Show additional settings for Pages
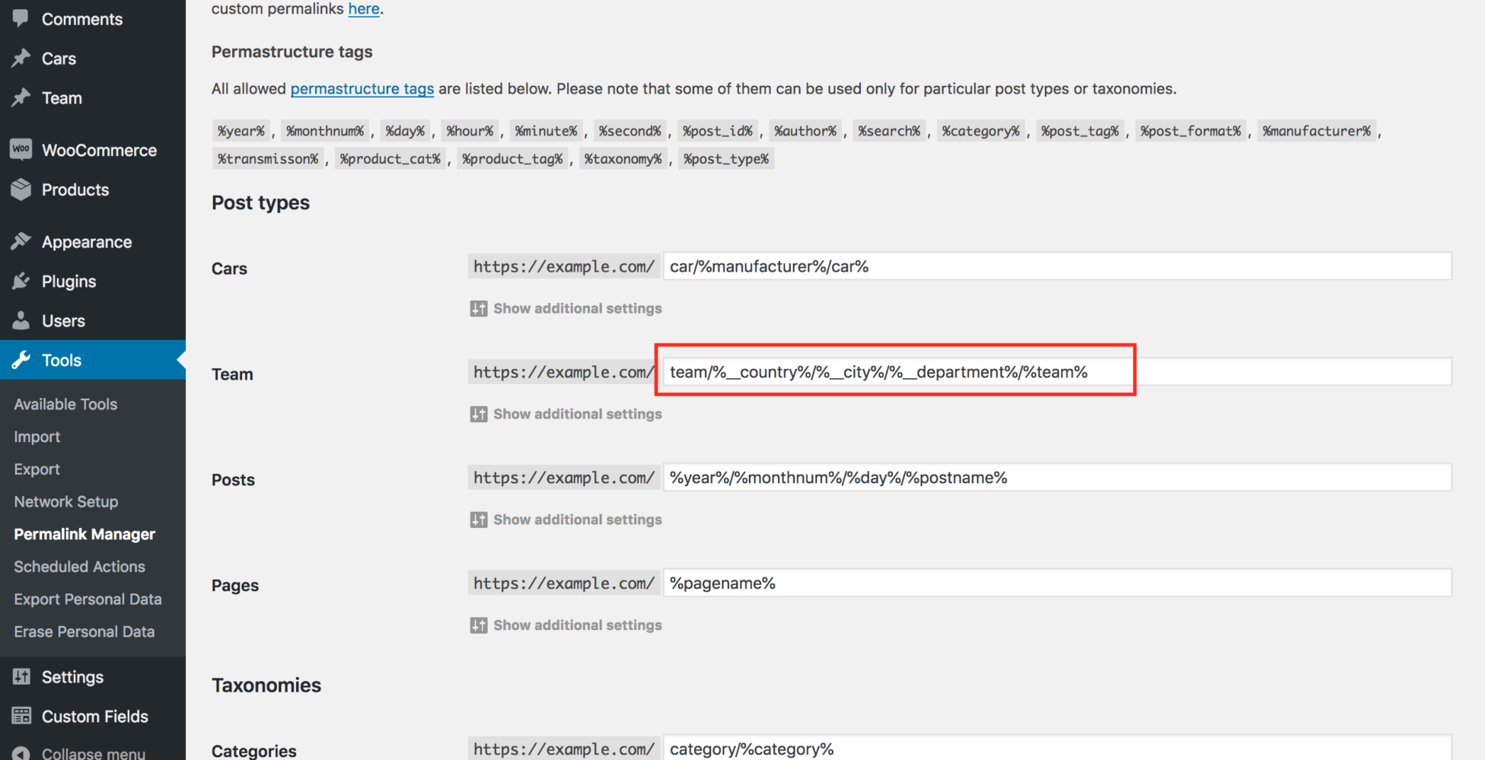Viewport: 1485px width, 760px height. tap(566, 625)
